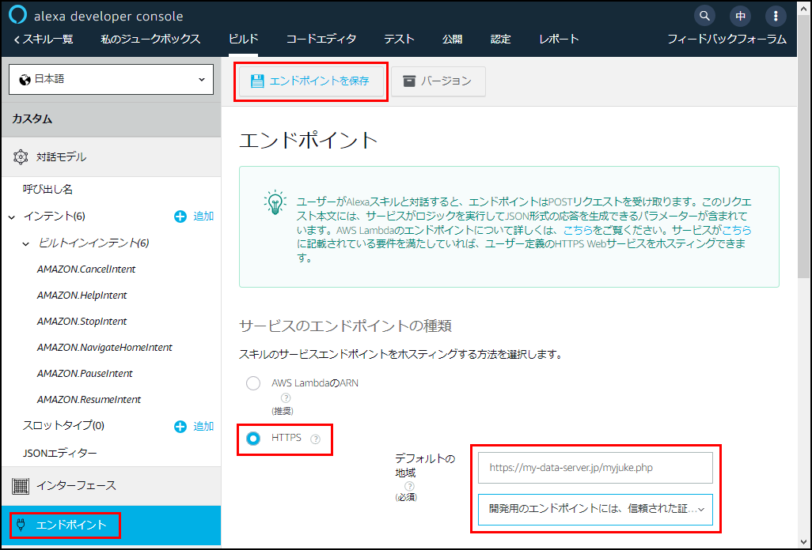The width and height of the screenshot is (812, 550).
Task: Collapse the インテント(6) tree section
Action: coord(11,217)
